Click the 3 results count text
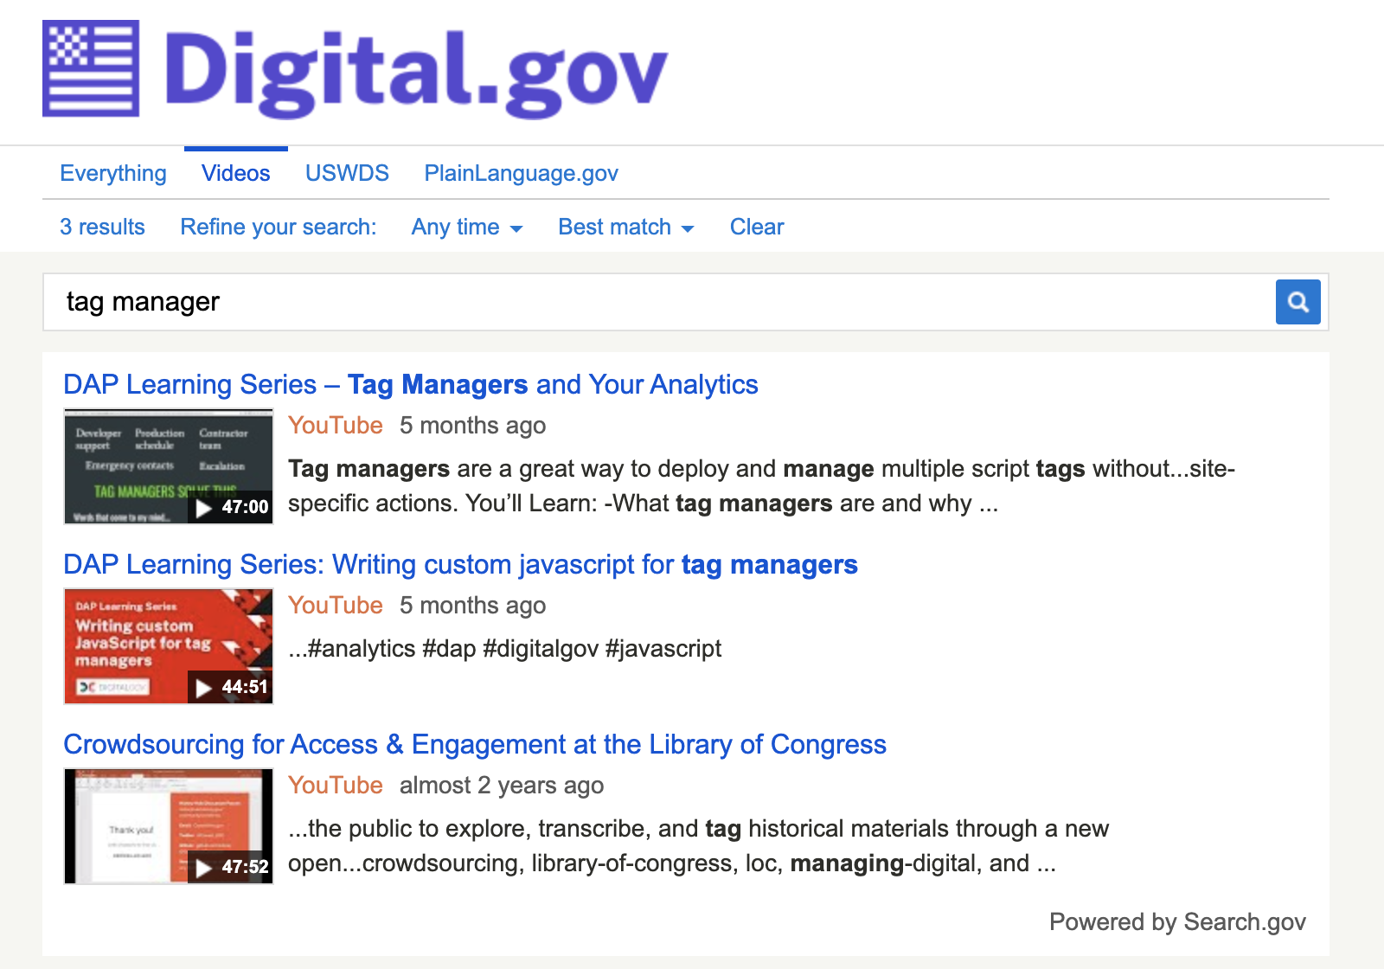The image size is (1384, 969). click(x=102, y=227)
